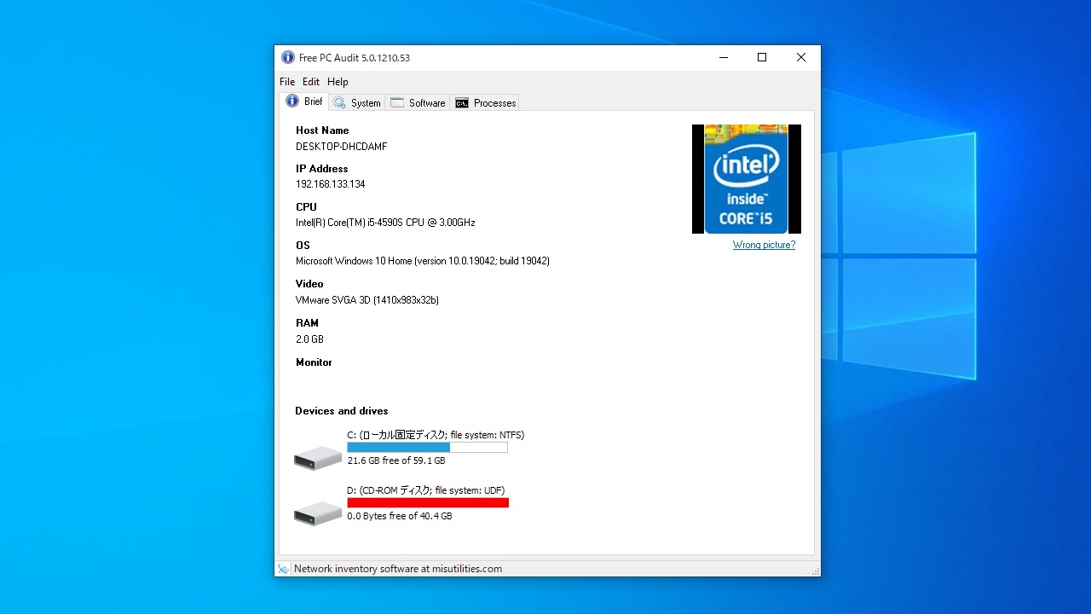This screenshot has width=1091, height=614.
Task: Click the OS heading
Action: [303, 246]
